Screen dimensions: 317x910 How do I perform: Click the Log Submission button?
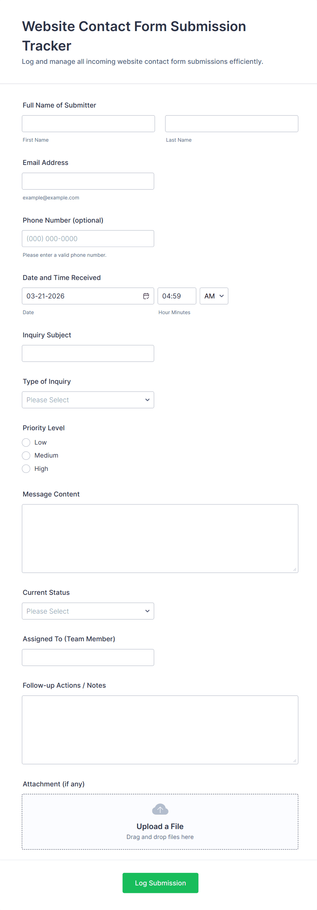pyautogui.click(x=160, y=883)
